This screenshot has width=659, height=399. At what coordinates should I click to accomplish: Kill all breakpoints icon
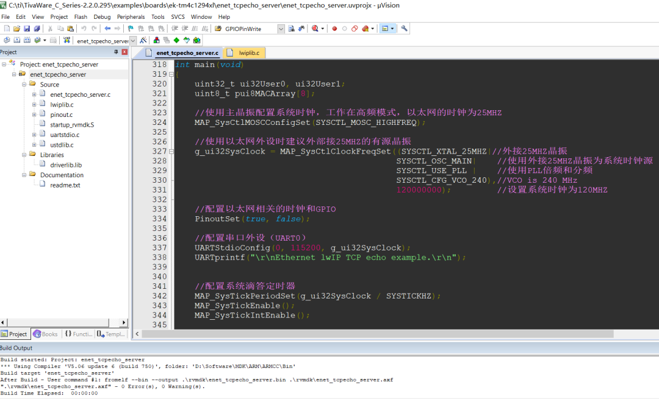[x=366, y=29]
